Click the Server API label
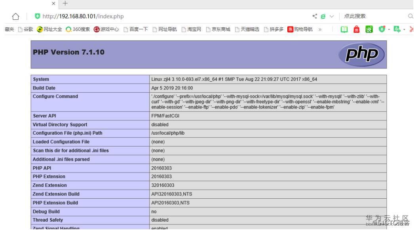Image resolution: width=414 pixels, height=230 pixels. (44, 116)
